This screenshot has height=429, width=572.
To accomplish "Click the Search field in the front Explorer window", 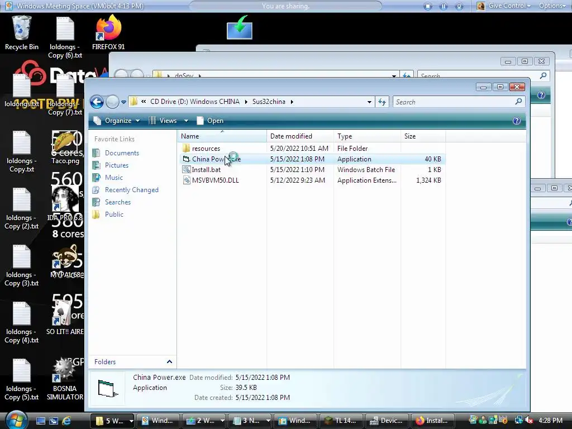I will [x=459, y=102].
